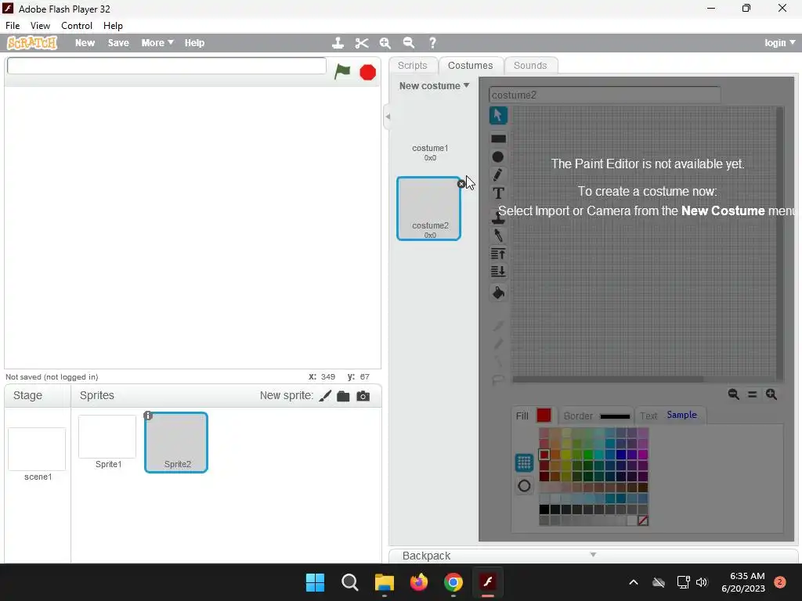Click the send backward layer icon

[x=498, y=272]
